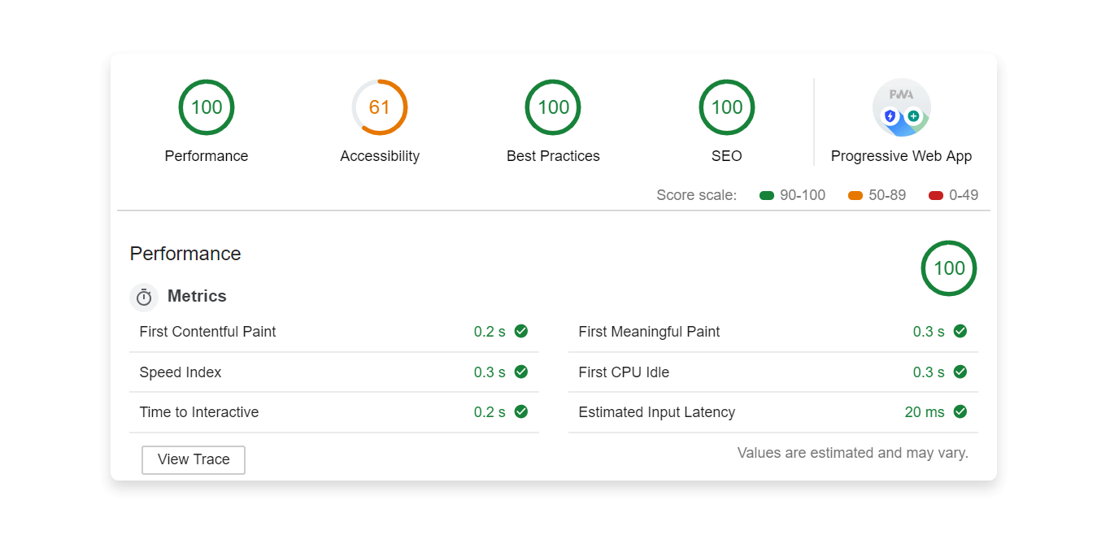
Task: Open the Progressive Web App label link
Action: point(901,156)
